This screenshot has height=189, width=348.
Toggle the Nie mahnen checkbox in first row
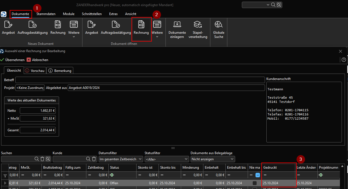click(x=254, y=183)
